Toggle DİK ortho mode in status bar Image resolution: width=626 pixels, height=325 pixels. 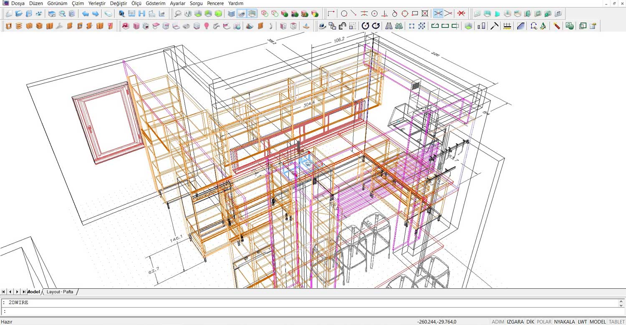[x=530, y=322]
